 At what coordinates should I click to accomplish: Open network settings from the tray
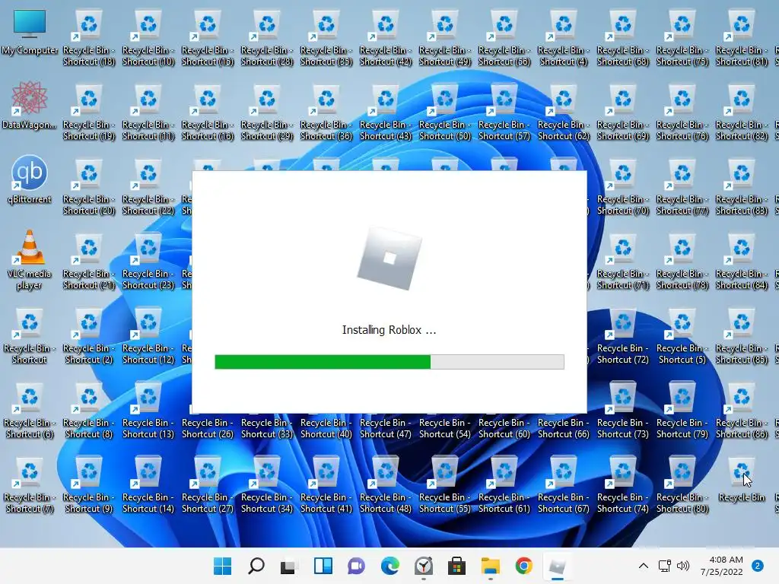(x=664, y=566)
